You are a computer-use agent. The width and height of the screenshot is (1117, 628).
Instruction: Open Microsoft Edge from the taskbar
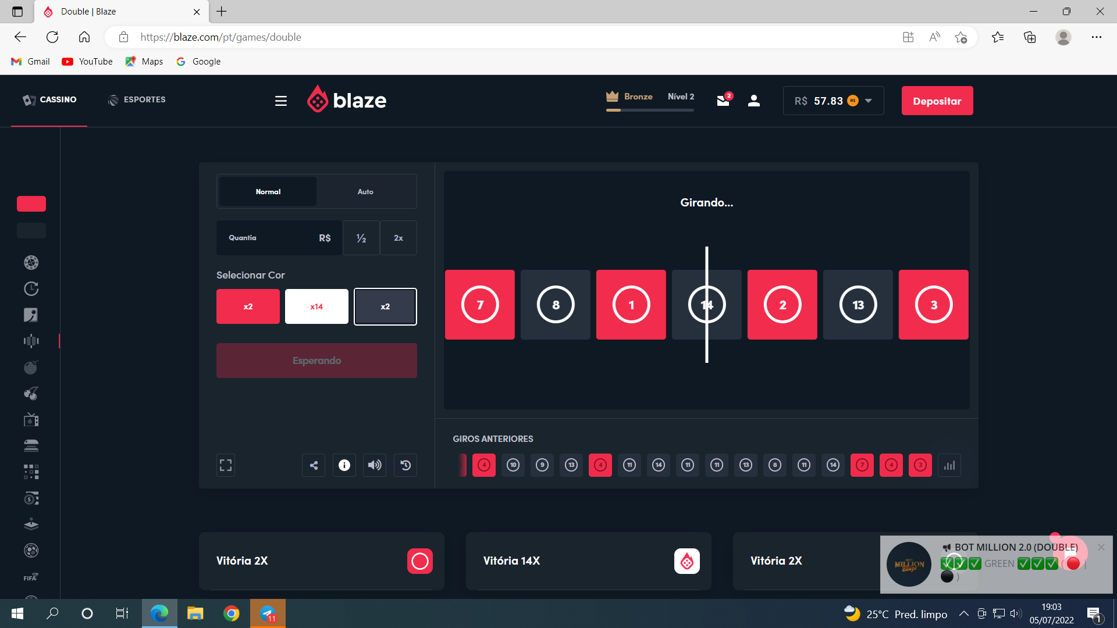click(x=159, y=613)
